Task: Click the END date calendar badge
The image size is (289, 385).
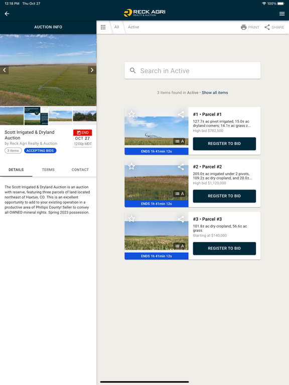Action: (83, 138)
